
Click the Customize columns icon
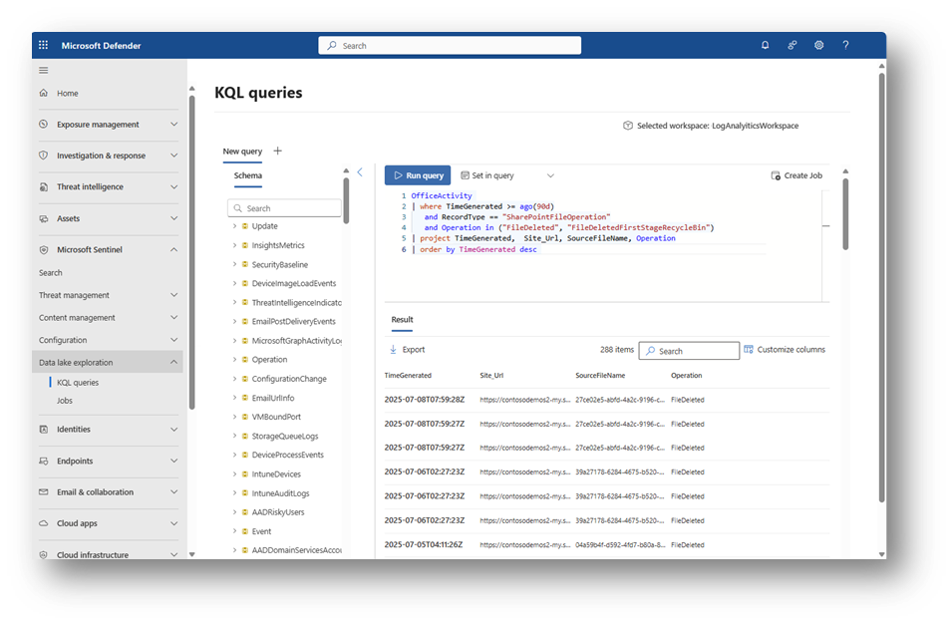coord(749,350)
